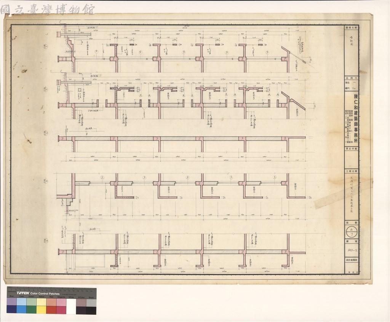Viewport: 390px width, 322px height.
Task: Click the bright yellow color patch
Action: [x=42, y=310]
